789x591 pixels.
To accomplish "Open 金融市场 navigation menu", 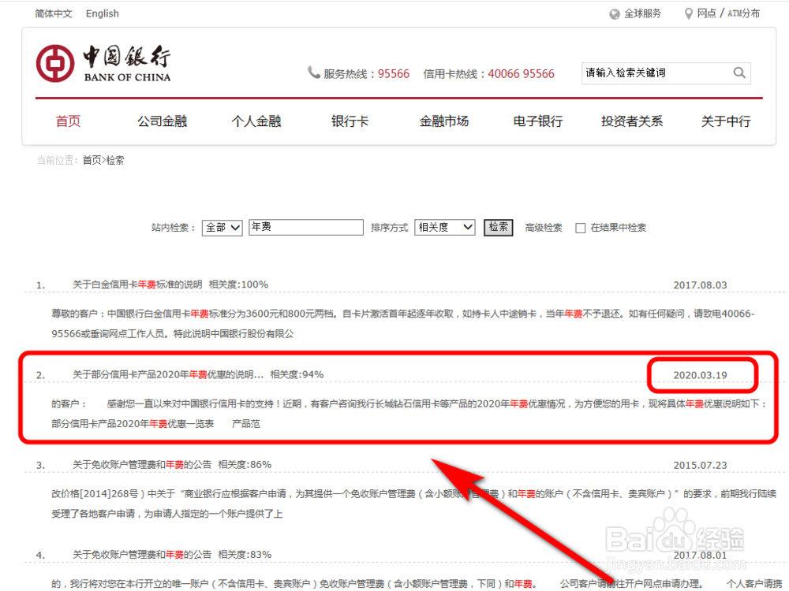I will [443, 121].
